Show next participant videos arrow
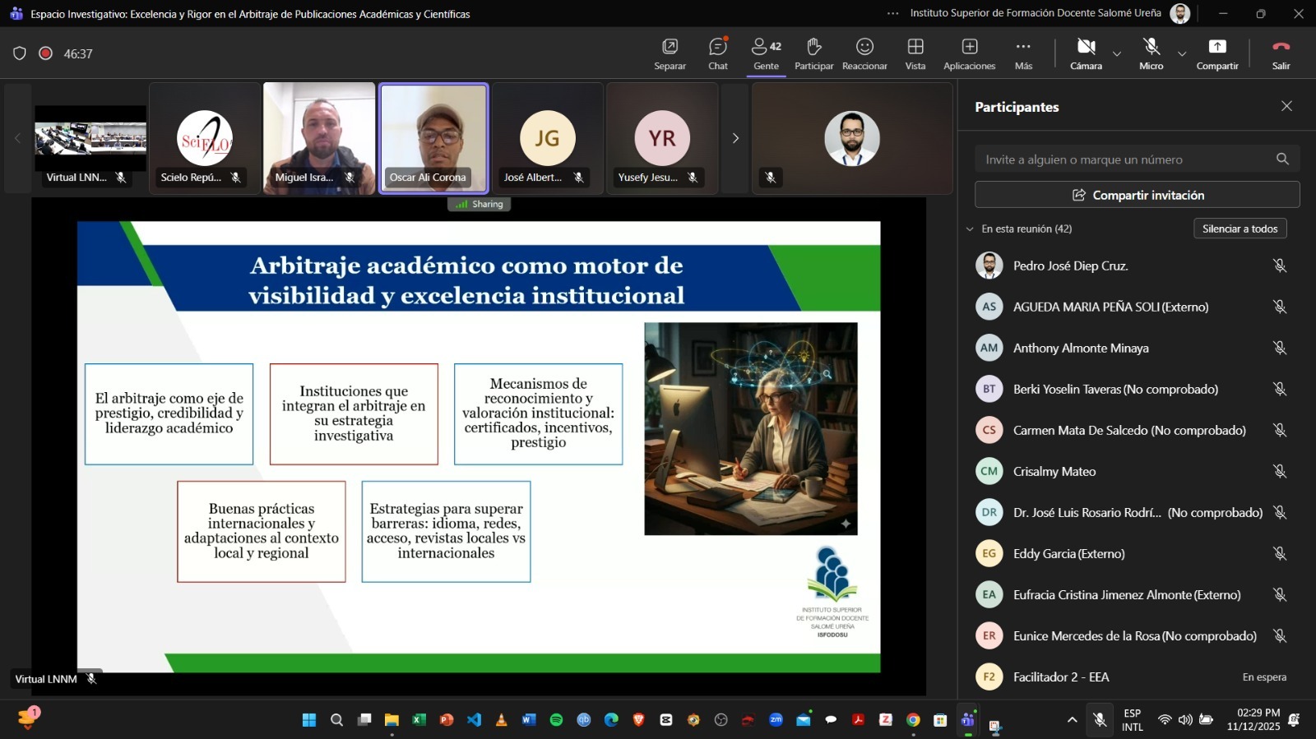 click(x=735, y=138)
